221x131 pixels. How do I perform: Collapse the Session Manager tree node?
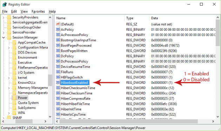point(4,37)
